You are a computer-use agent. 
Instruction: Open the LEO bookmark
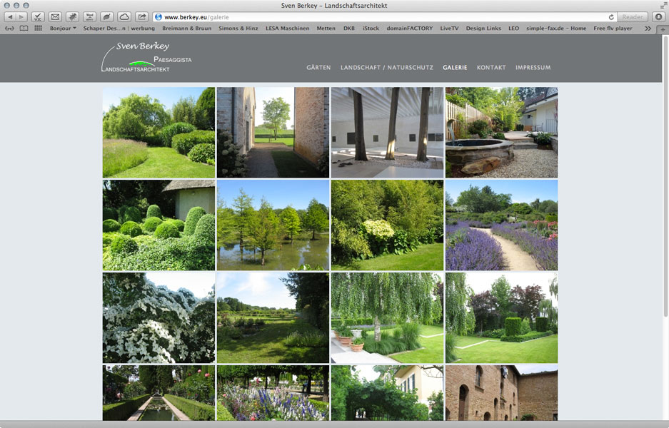(513, 28)
